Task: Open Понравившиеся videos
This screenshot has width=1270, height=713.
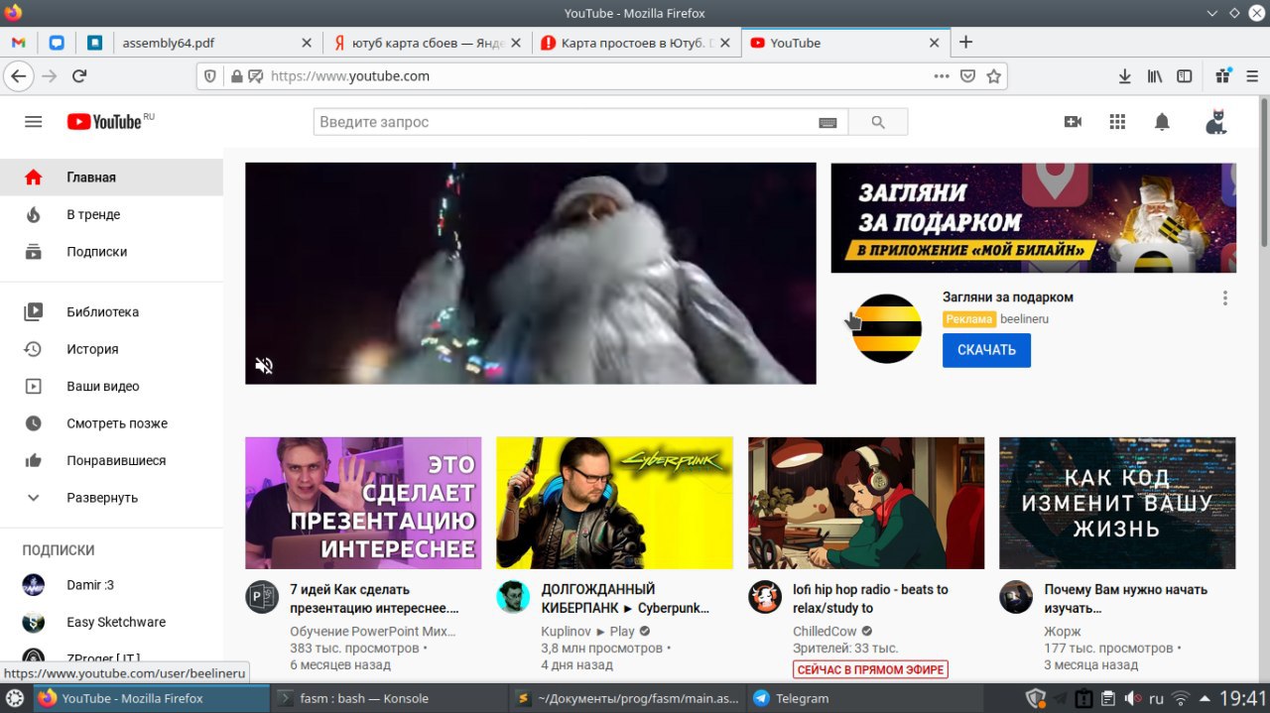Action: point(111,460)
